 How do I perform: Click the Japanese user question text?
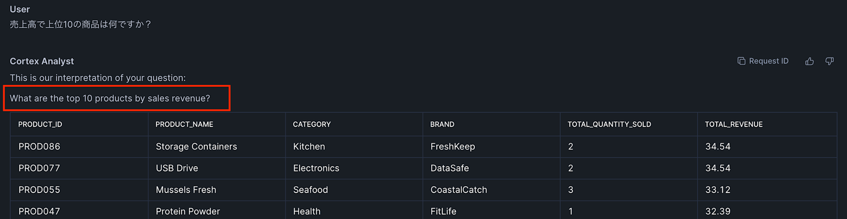click(80, 24)
